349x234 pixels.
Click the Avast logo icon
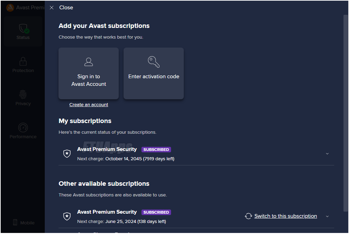pos(10,8)
